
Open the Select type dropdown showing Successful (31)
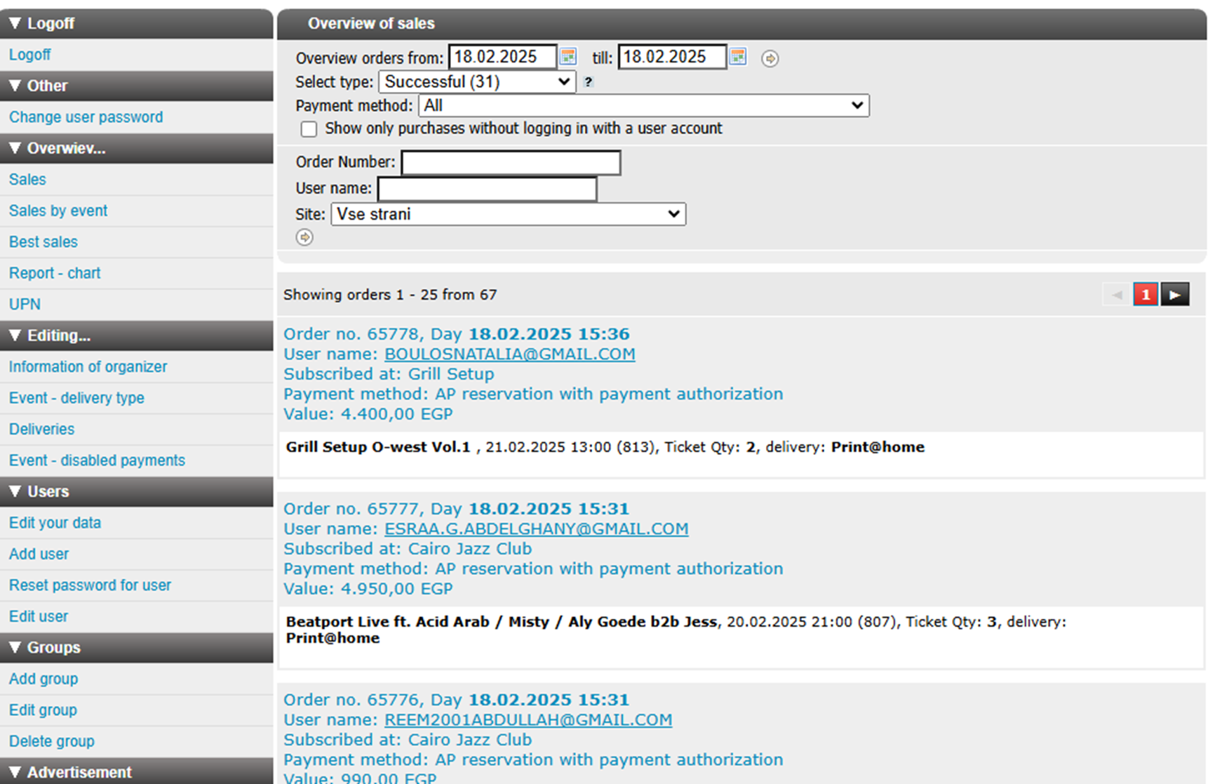click(477, 82)
